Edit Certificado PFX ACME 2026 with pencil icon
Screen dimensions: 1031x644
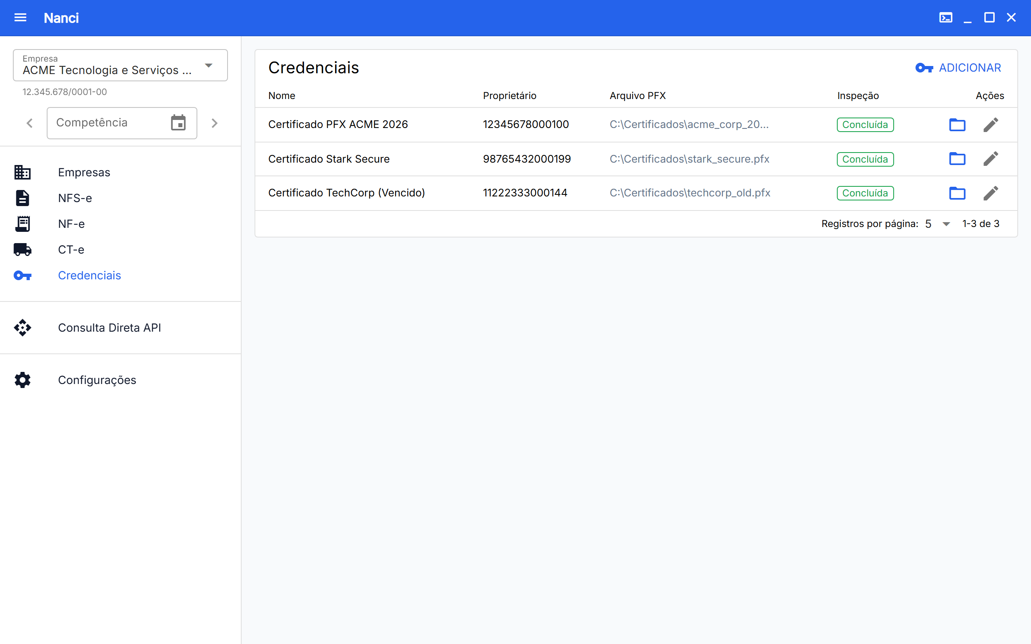click(x=991, y=124)
